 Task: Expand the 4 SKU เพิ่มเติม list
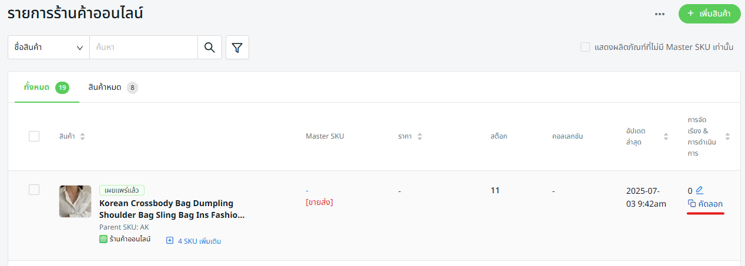coord(194,241)
